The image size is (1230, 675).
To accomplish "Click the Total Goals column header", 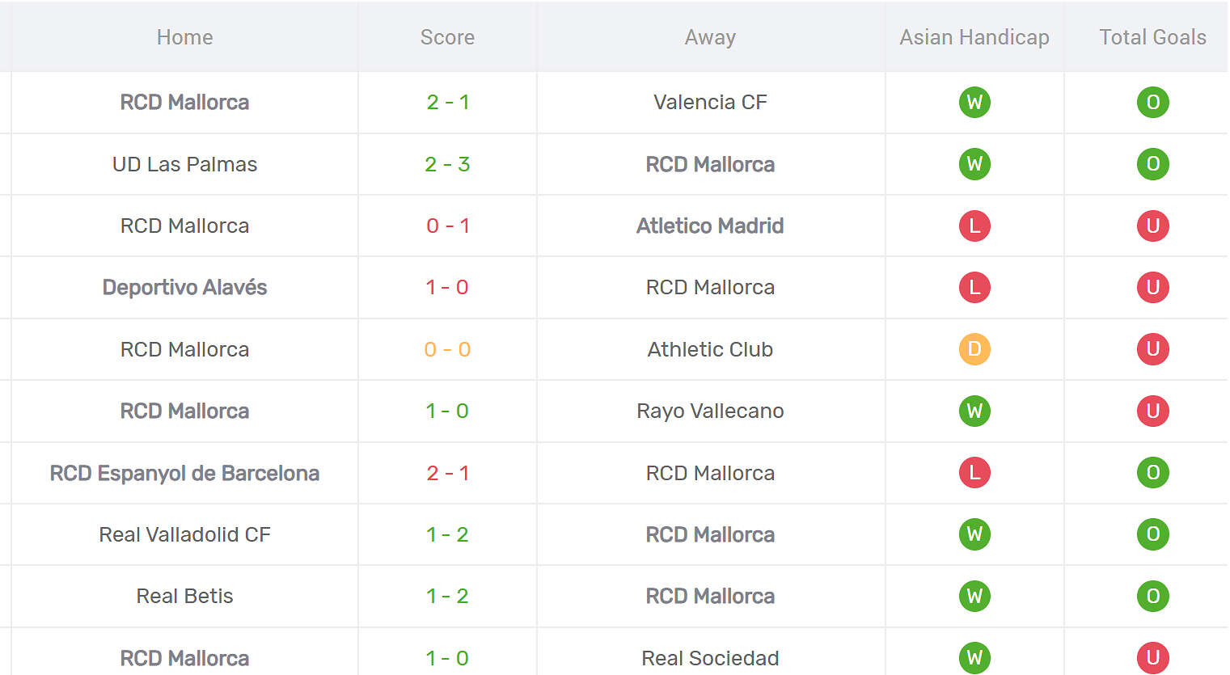I will [x=1153, y=37].
